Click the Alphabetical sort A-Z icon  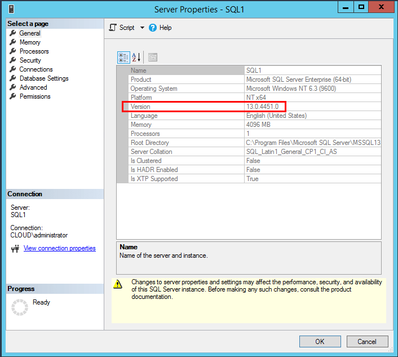pyautogui.click(x=136, y=58)
